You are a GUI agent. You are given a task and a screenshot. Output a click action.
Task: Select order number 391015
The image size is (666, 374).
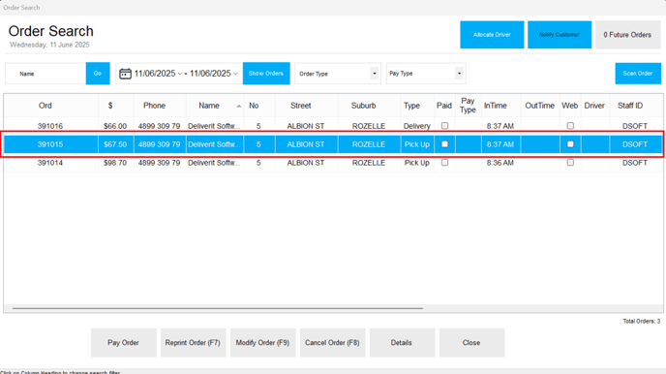point(50,144)
